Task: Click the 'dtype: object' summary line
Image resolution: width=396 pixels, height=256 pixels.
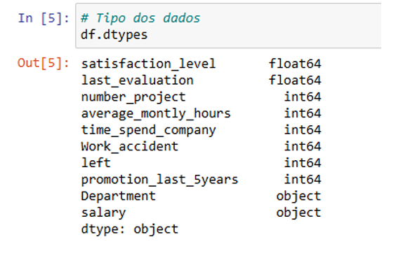Action: (130, 229)
